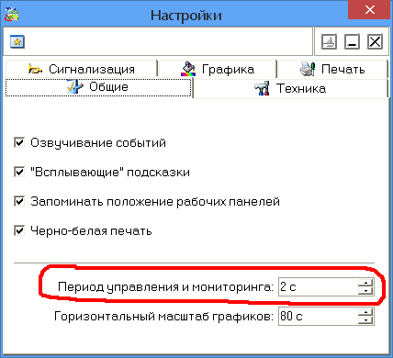Viewport: 393px width, 358px height.
Task: Toggle Озвучивание событий checkbox
Action: [x=19, y=142]
